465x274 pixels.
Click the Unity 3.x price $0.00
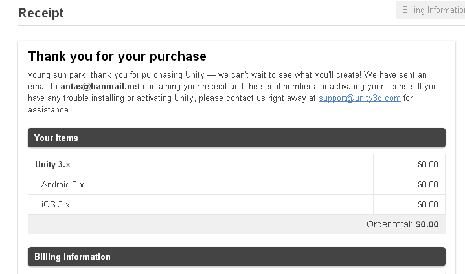point(427,164)
